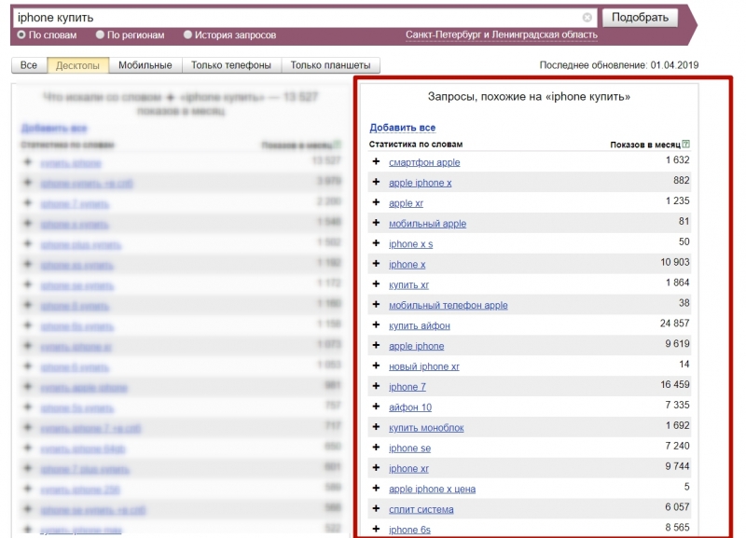The image size is (746, 538).
Task: Select column header 'Статистика по словам' on right
Action: (x=416, y=145)
